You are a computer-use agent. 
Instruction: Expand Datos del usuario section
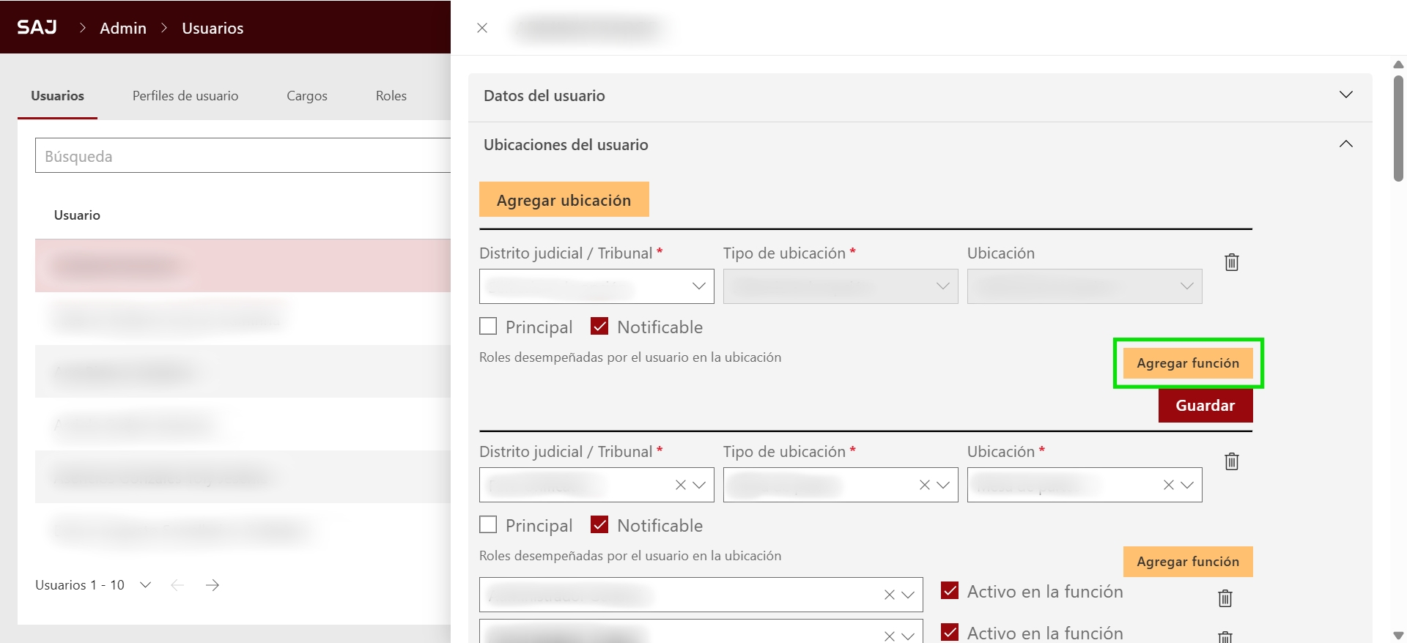[x=1345, y=95]
